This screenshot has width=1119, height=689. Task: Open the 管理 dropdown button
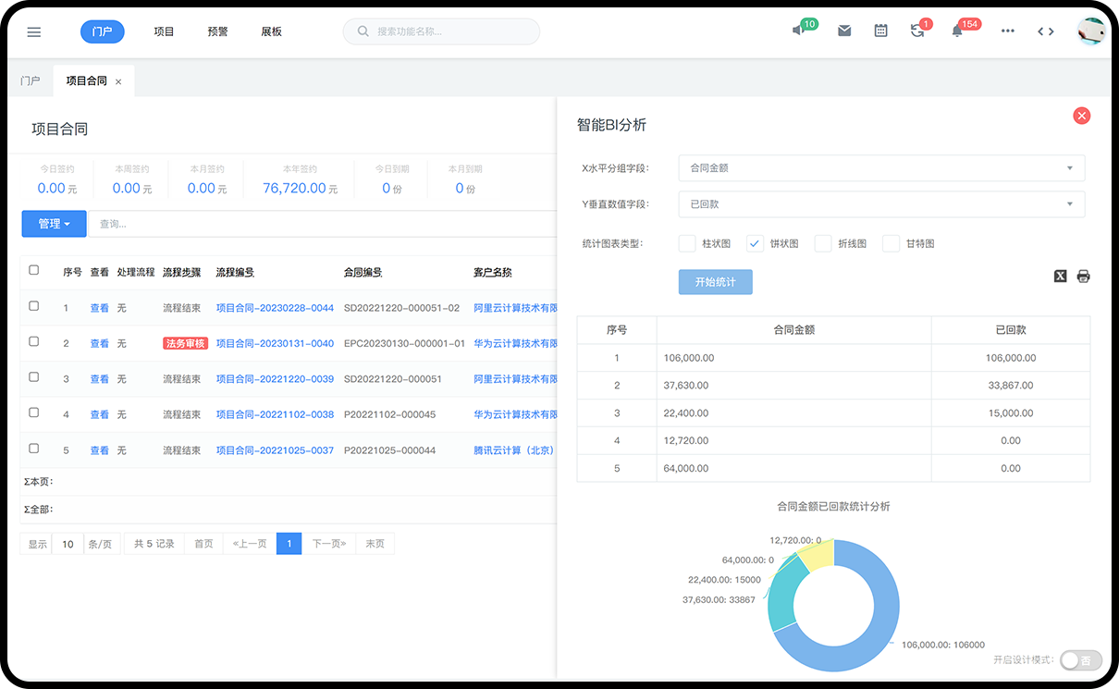point(54,224)
